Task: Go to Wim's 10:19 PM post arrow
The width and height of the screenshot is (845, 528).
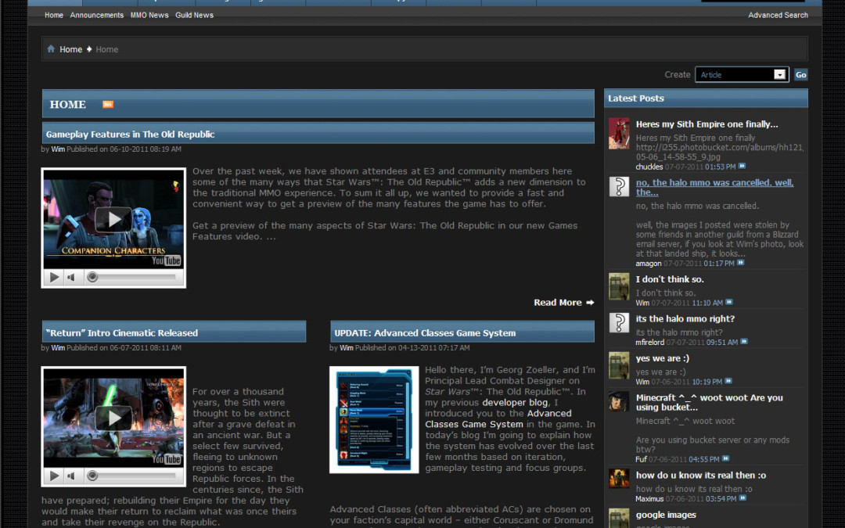Action: (x=728, y=382)
